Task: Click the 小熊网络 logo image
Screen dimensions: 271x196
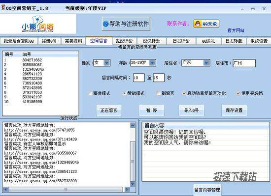Action: pos(37,24)
